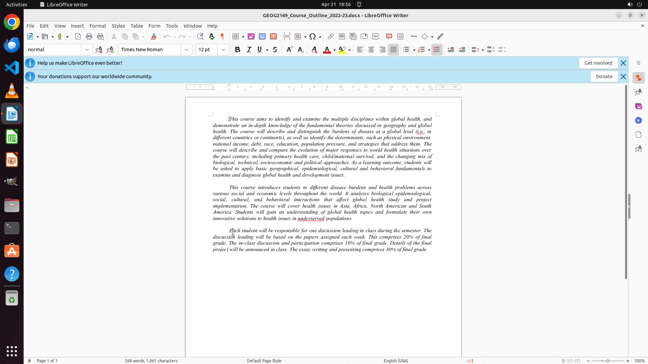648x364 pixels.
Task: Toggle formatting marks display
Action: [222, 36]
